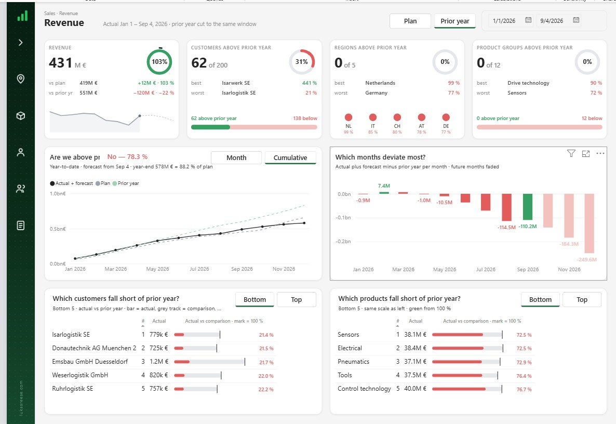Select Emsbau GmbH Duesseldorf row
The image size is (616, 424).
(163, 362)
